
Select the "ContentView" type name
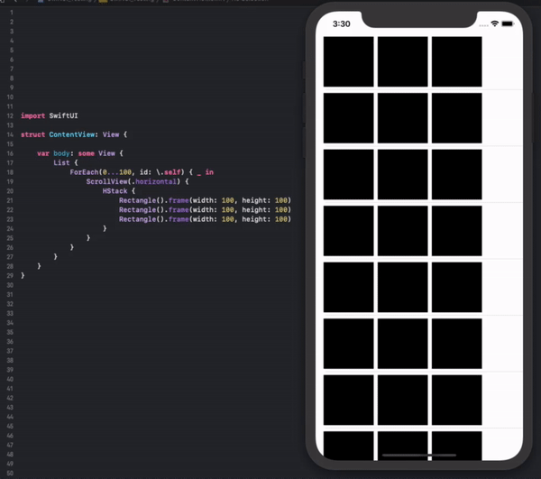click(72, 134)
